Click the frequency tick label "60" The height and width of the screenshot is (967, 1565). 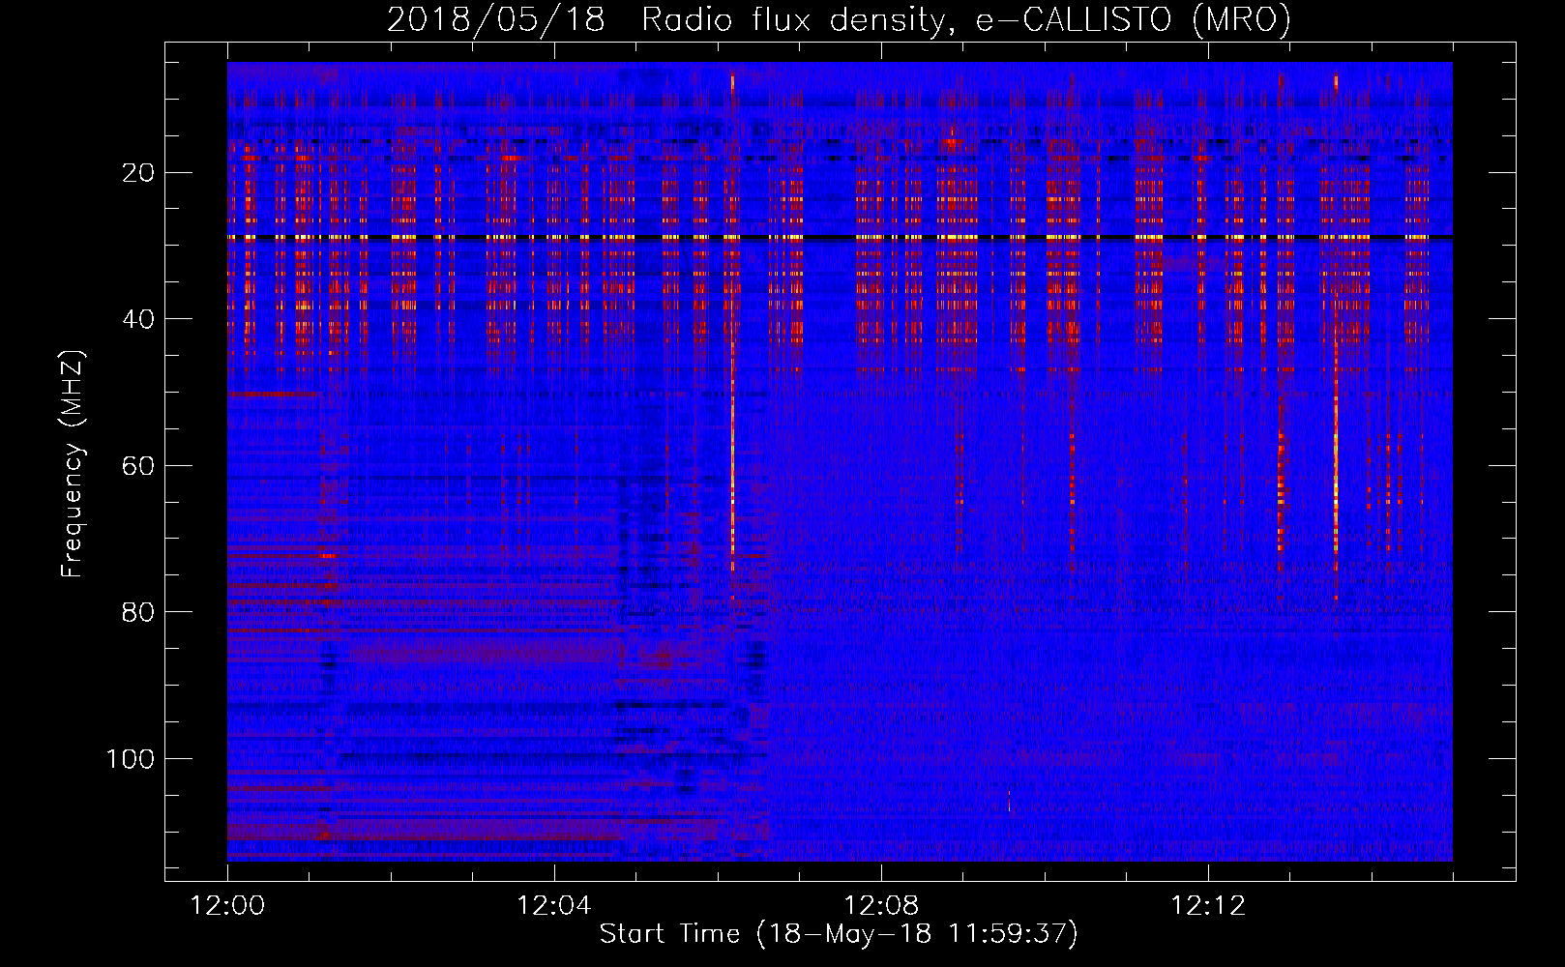tap(138, 466)
